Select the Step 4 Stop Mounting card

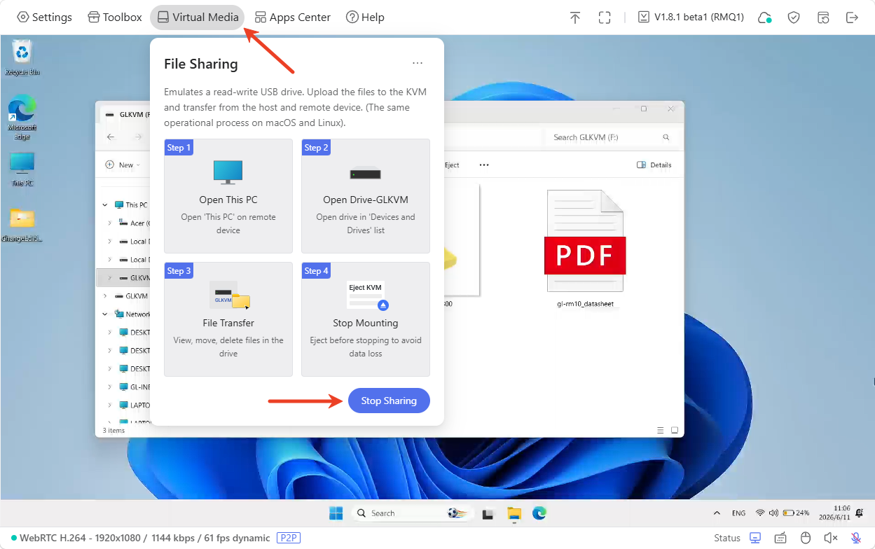tap(366, 319)
